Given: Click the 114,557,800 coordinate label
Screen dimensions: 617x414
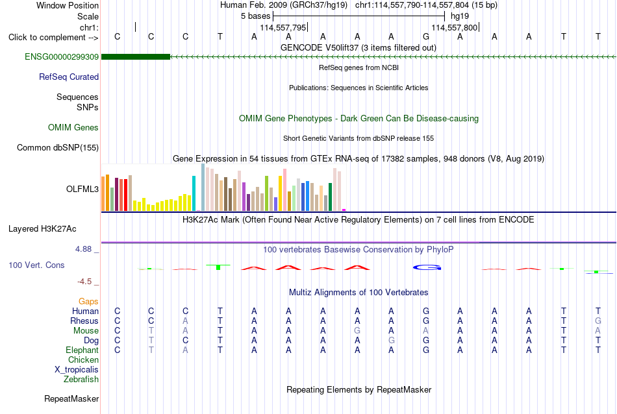Looking at the screenshot, I should click(455, 27).
